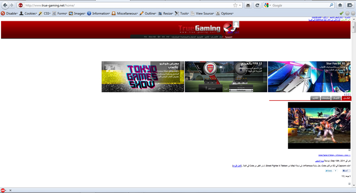Screen dimensions: 356x193
Task: Close the add-on bar with X
Action: [11, 190]
